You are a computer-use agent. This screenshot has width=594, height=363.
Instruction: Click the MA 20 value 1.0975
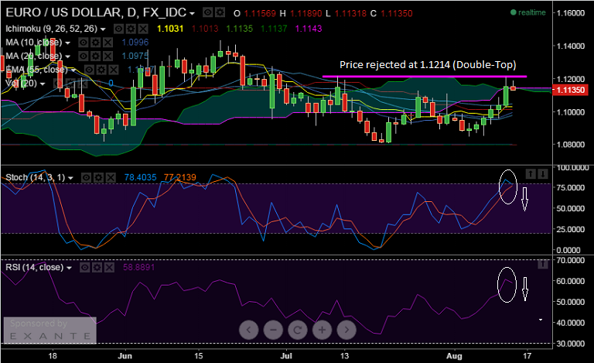135,56
